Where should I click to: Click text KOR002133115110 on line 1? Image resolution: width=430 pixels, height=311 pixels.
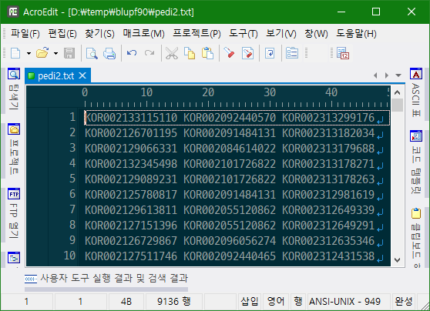[x=131, y=118]
